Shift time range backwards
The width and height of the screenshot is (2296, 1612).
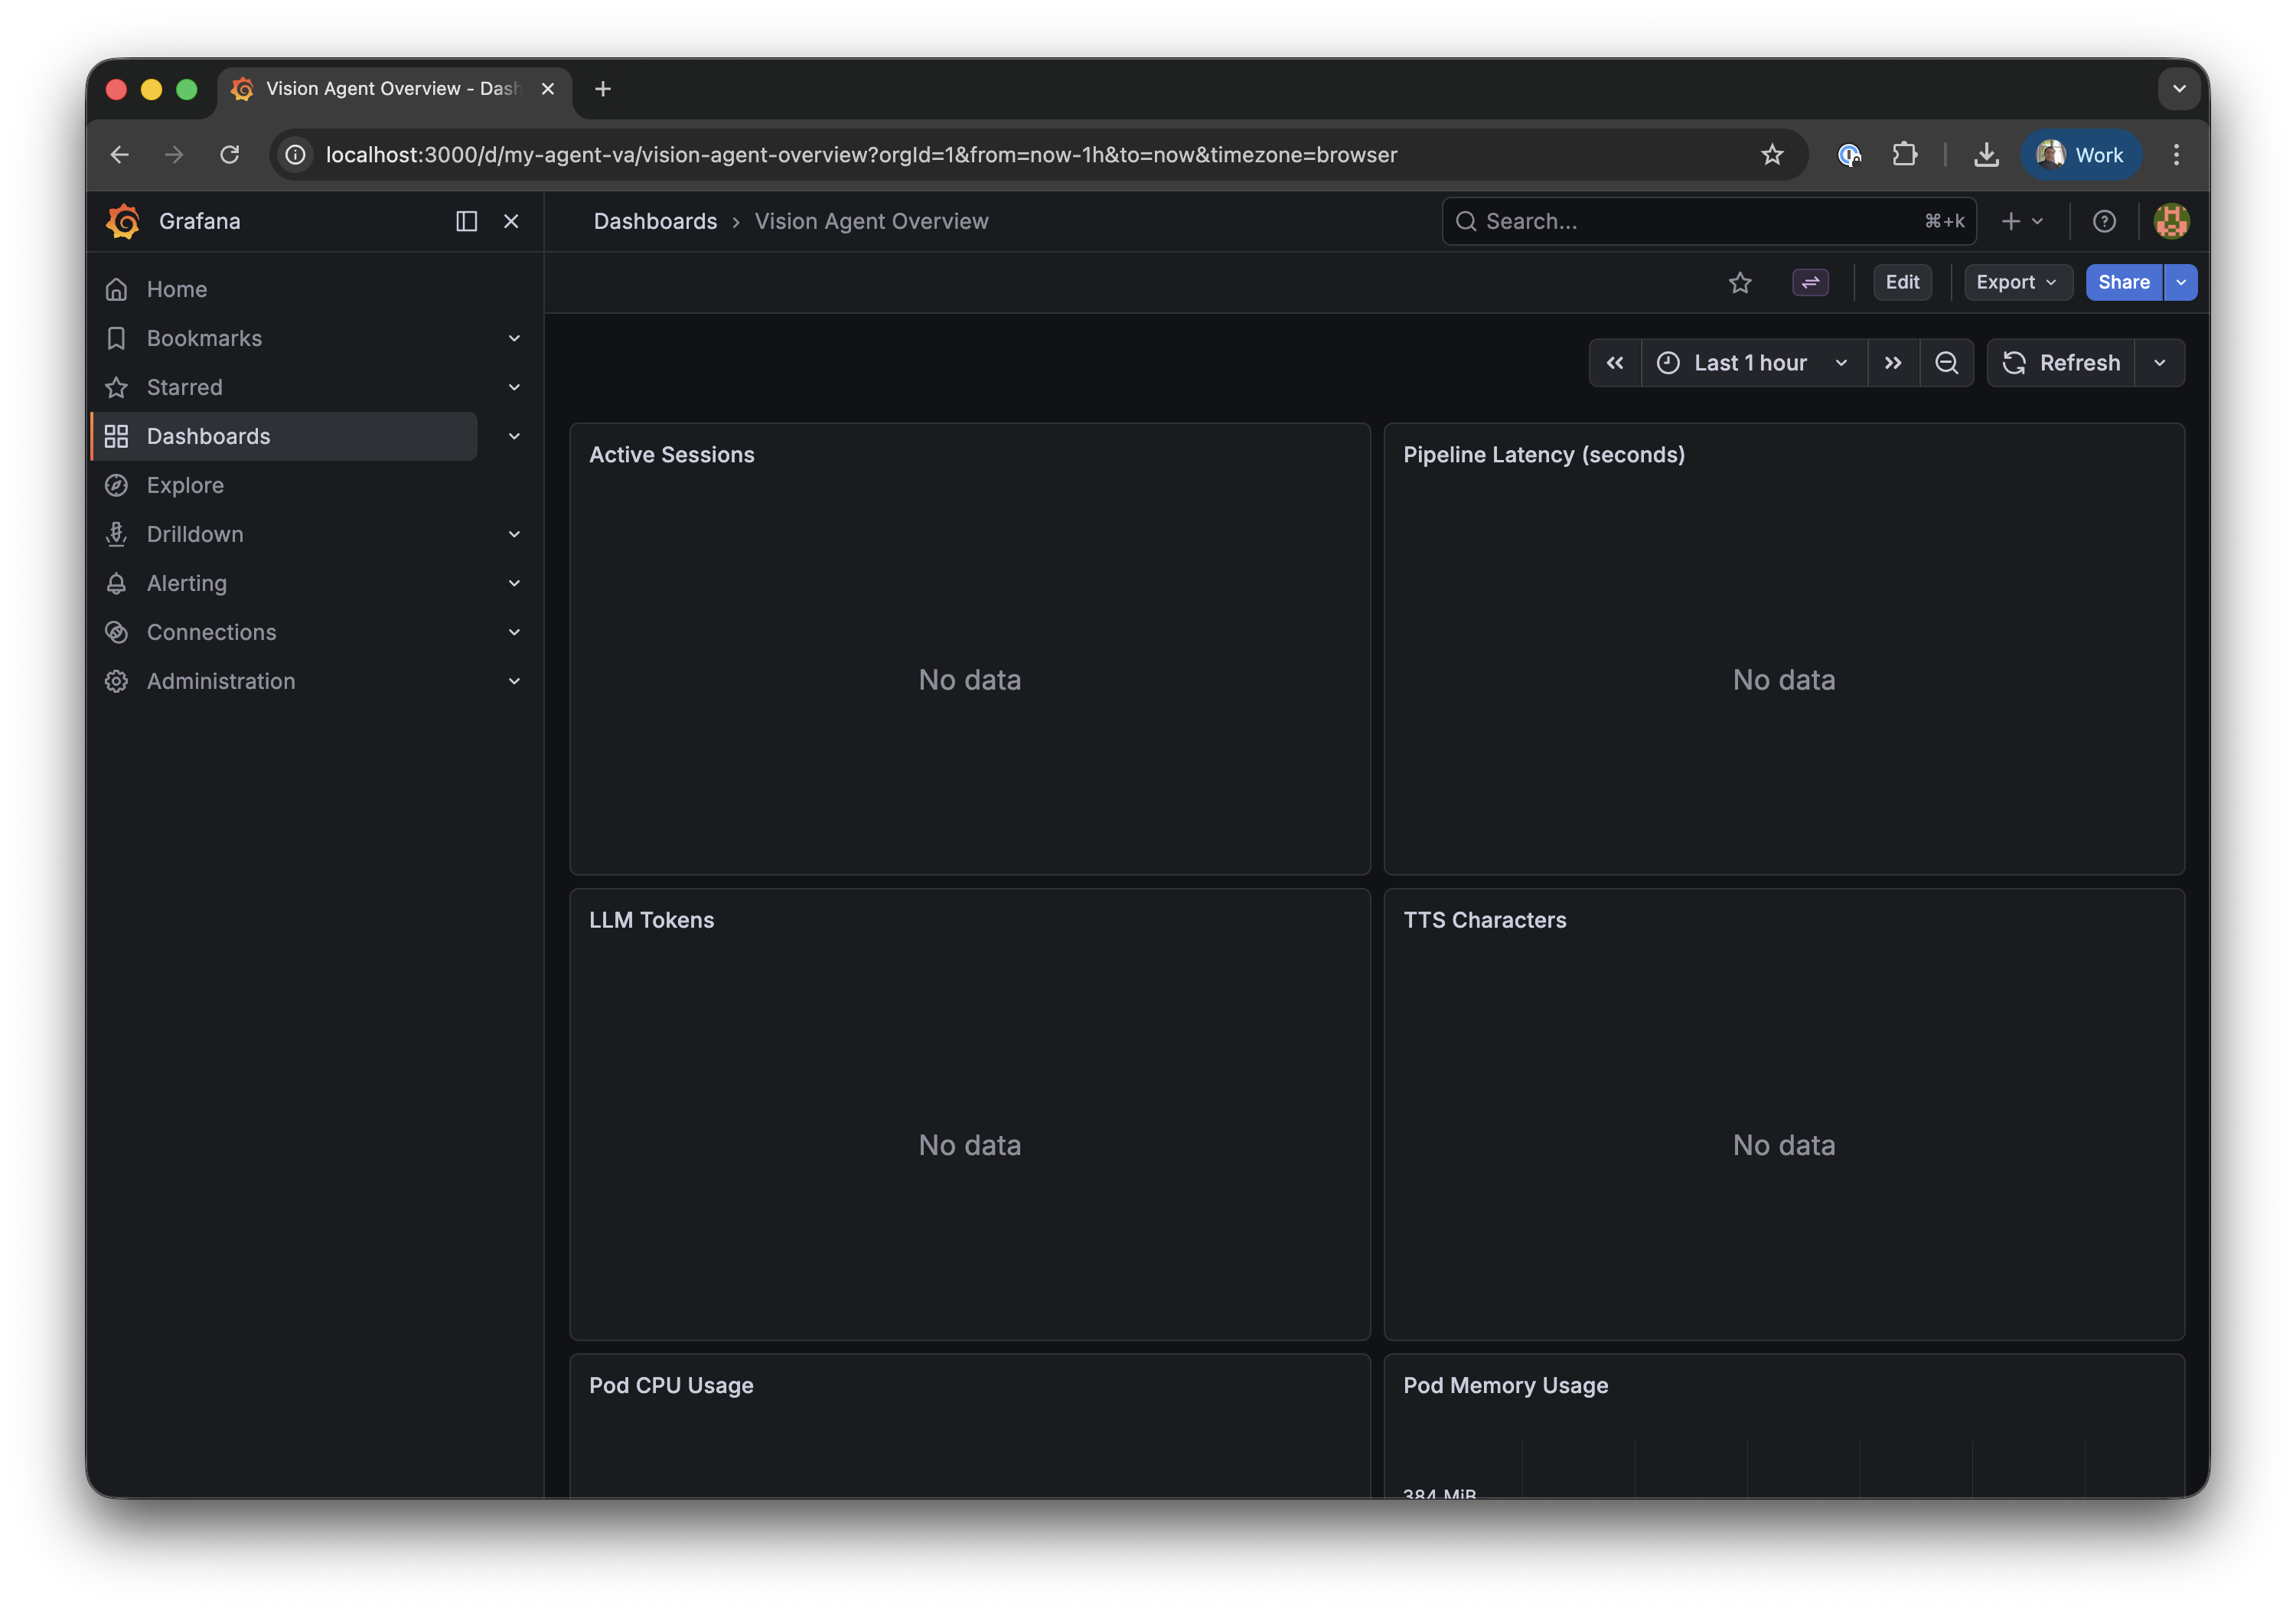tap(1615, 363)
